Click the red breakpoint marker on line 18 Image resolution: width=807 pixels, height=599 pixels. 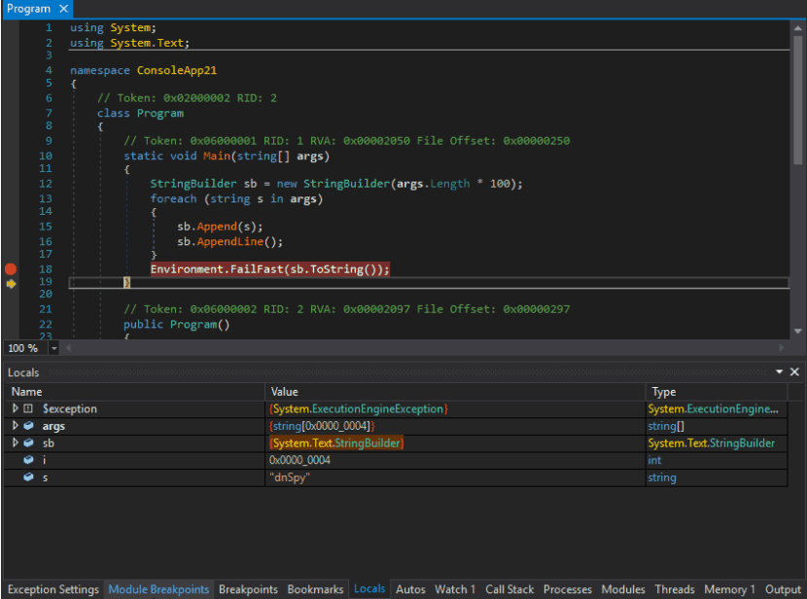11,269
